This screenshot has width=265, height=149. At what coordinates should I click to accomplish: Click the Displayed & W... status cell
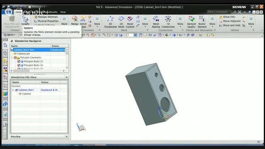(x=50, y=90)
